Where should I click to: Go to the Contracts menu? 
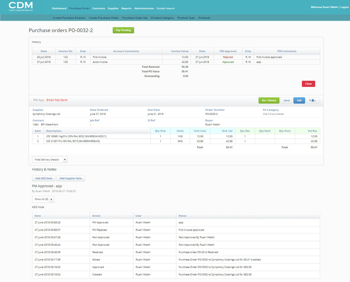[x=99, y=8]
